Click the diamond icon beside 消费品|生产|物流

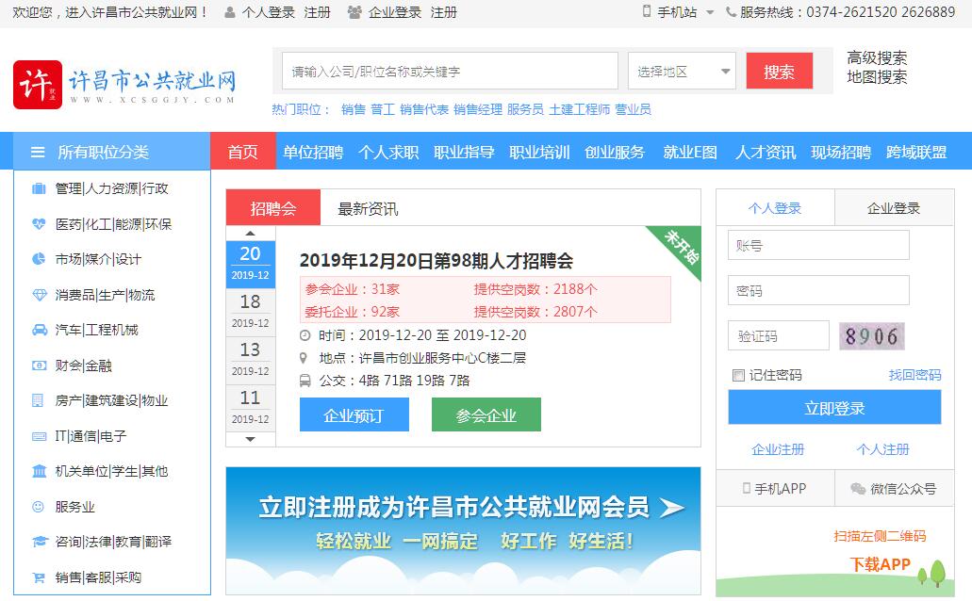coord(39,295)
